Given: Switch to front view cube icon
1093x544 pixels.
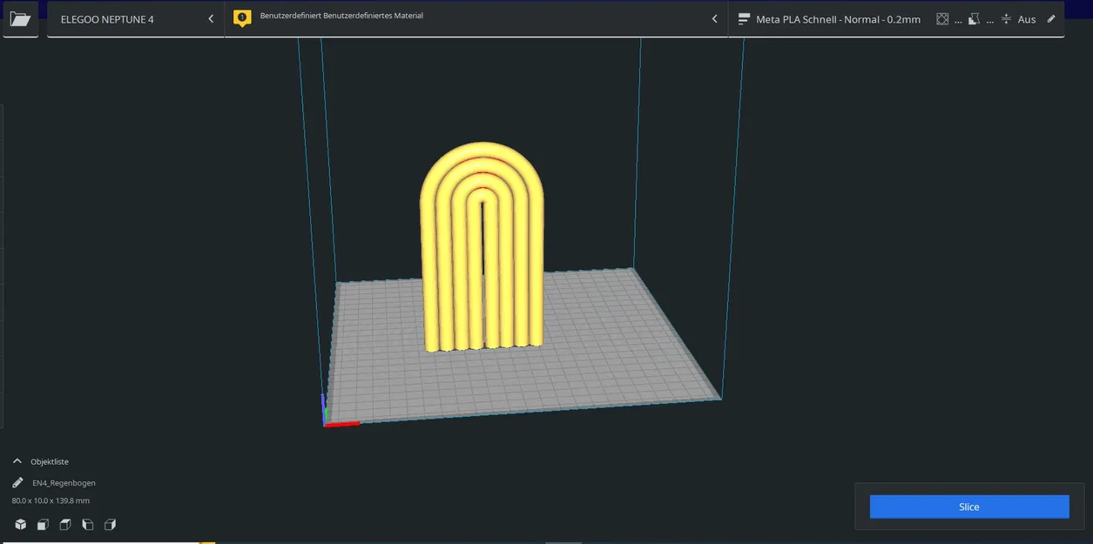Looking at the screenshot, I should (x=43, y=524).
